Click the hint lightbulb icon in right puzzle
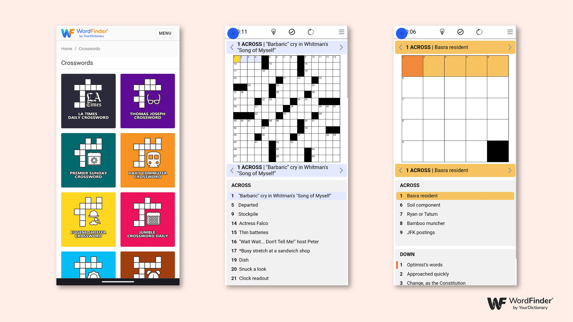573x322 pixels. [442, 32]
